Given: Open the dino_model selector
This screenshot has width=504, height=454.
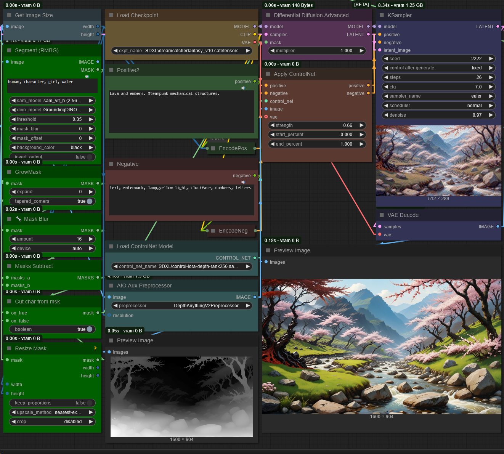Looking at the screenshot, I should (52, 110).
